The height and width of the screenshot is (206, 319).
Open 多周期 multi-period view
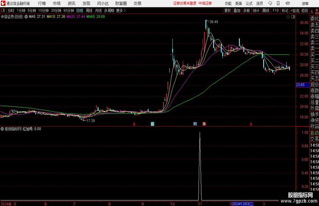coord(109,10)
